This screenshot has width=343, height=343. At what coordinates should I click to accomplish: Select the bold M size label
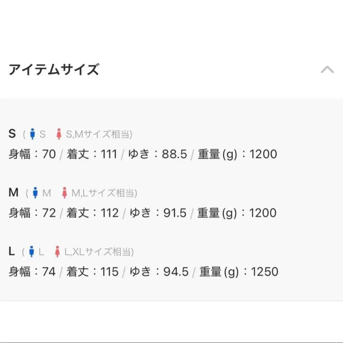pos(13,192)
